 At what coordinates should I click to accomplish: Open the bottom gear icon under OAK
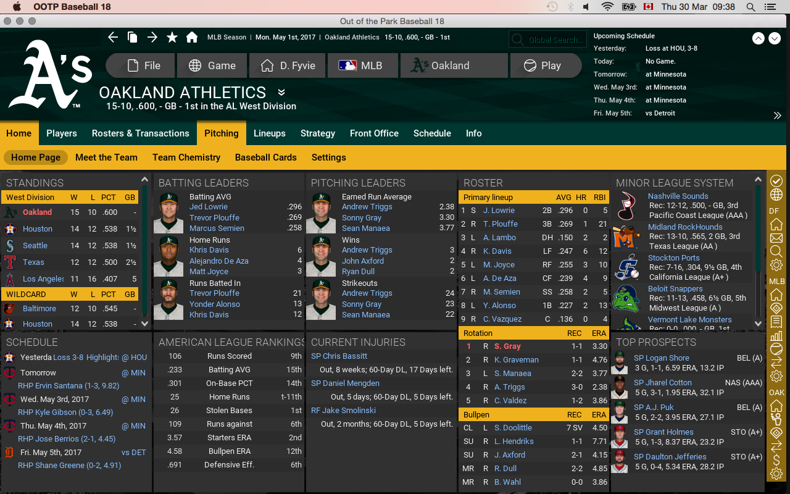[776, 474]
